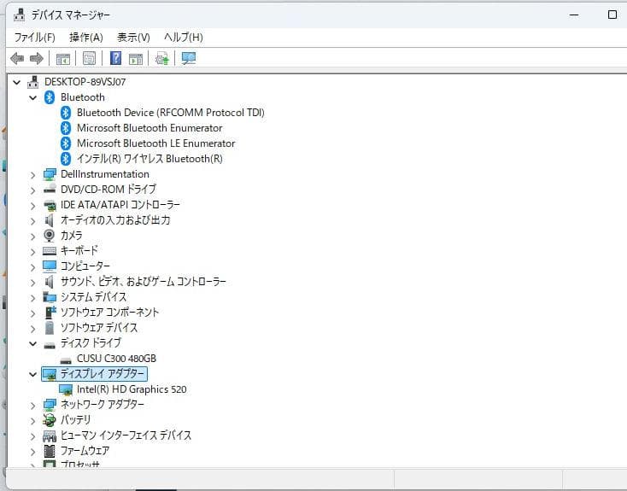Click the ファームウェア chip icon
The height and width of the screenshot is (491, 627).
pyautogui.click(x=50, y=451)
